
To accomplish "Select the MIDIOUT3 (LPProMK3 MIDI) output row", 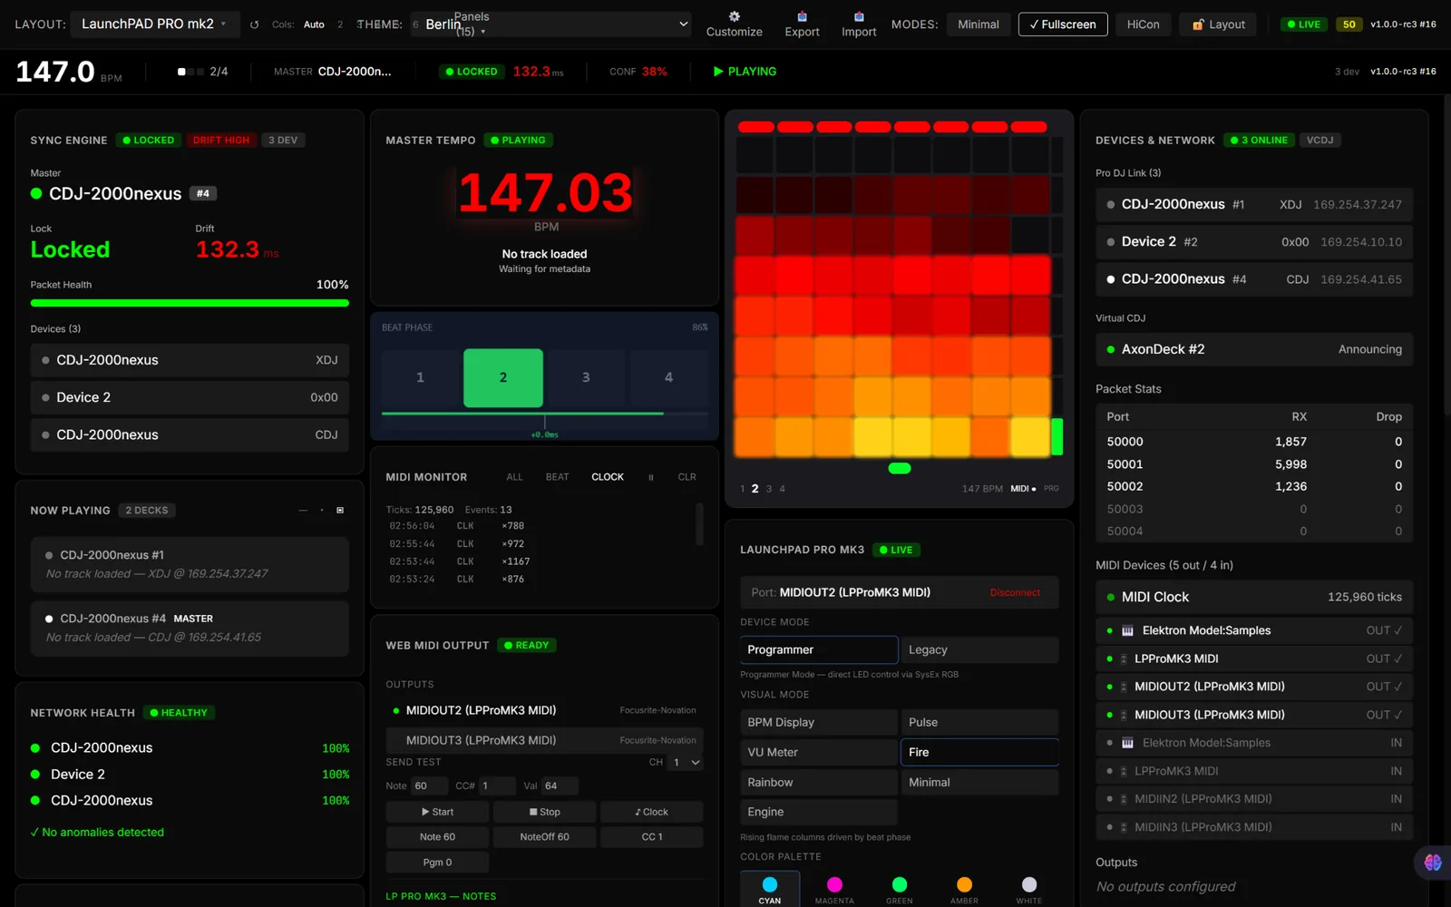I will pos(544,740).
